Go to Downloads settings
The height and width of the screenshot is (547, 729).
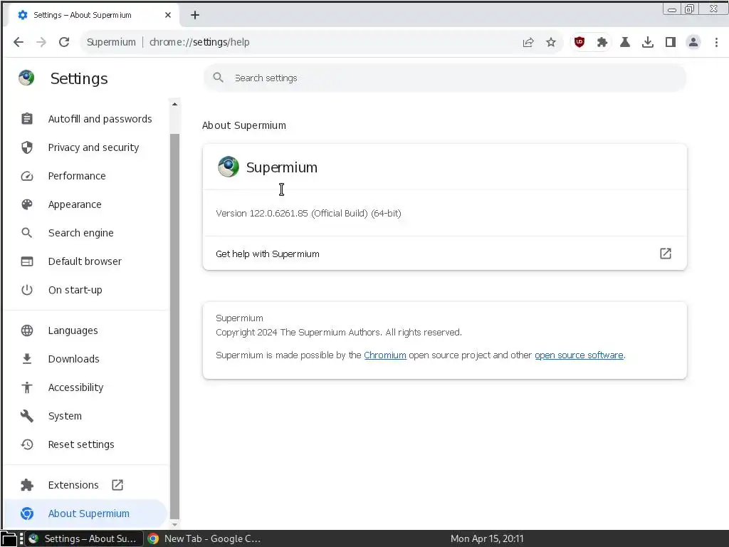(86, 359)
